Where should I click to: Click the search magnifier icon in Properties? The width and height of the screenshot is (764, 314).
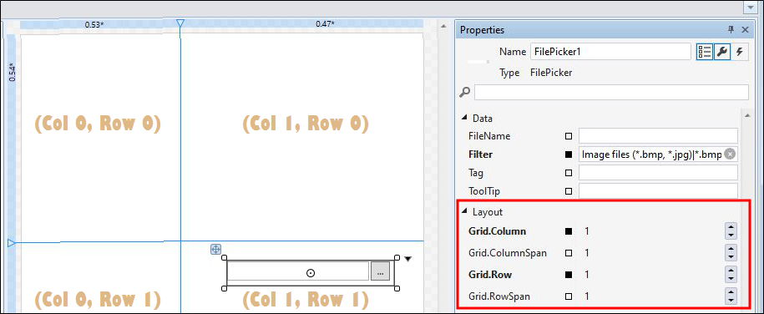point(465,92)
